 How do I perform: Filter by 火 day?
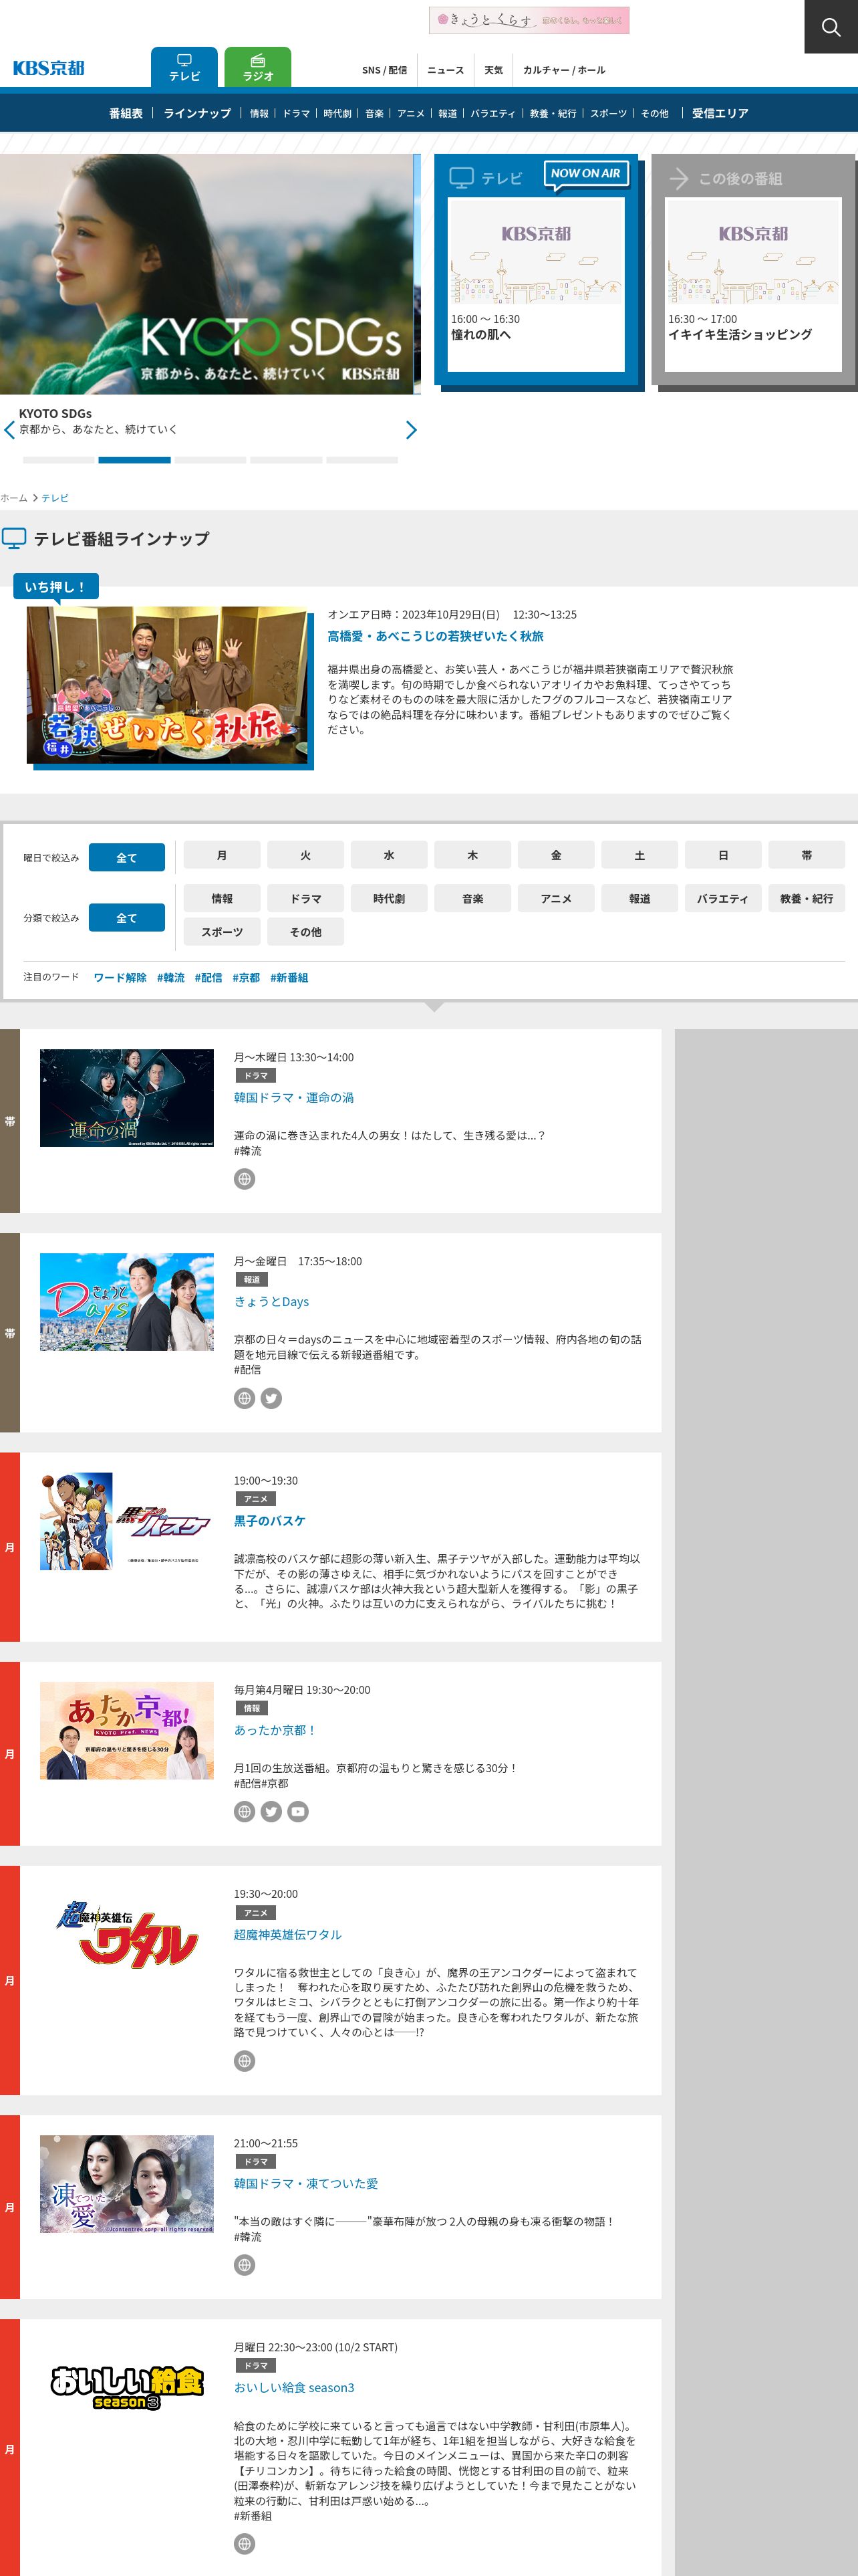click(x=305, y=856)
